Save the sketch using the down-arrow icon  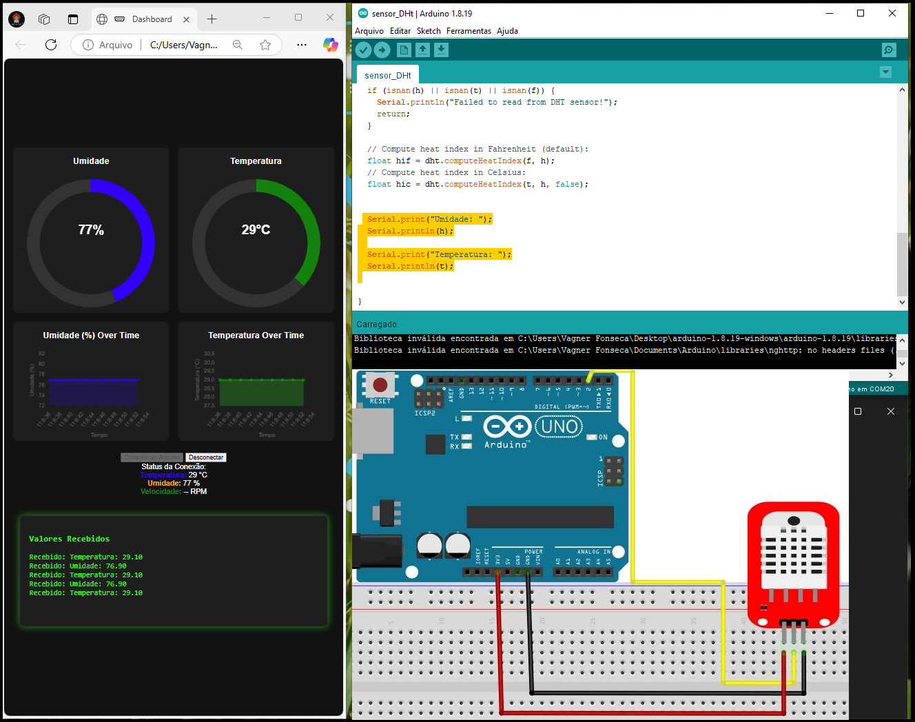pos(441,50)
